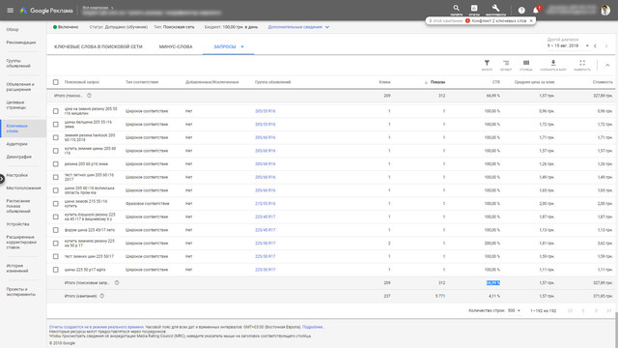Screen dimensions: 618x348
Task: Open Проекты и эксперименты in the sidebar
Action: (20, 292)
